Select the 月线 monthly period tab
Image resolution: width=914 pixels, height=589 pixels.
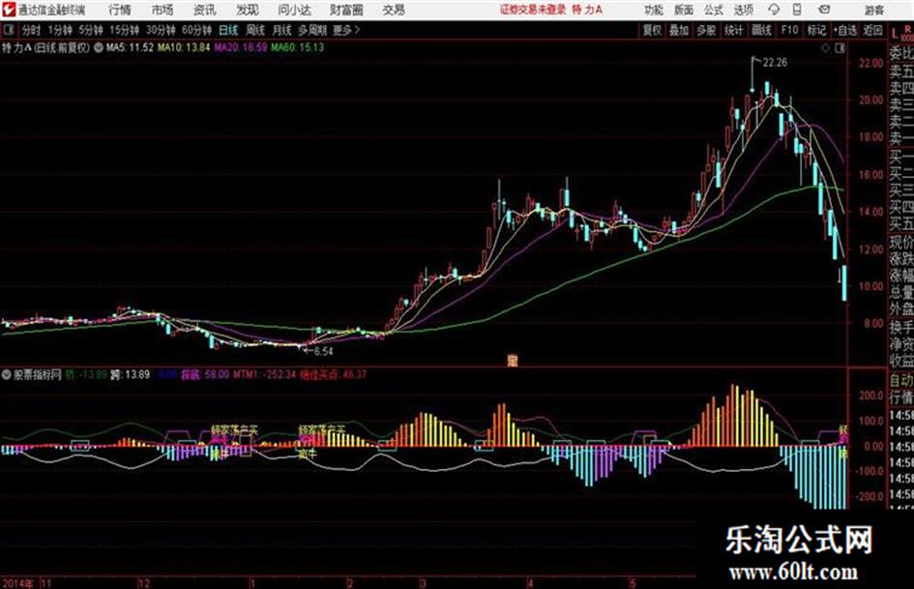(282, 30)
